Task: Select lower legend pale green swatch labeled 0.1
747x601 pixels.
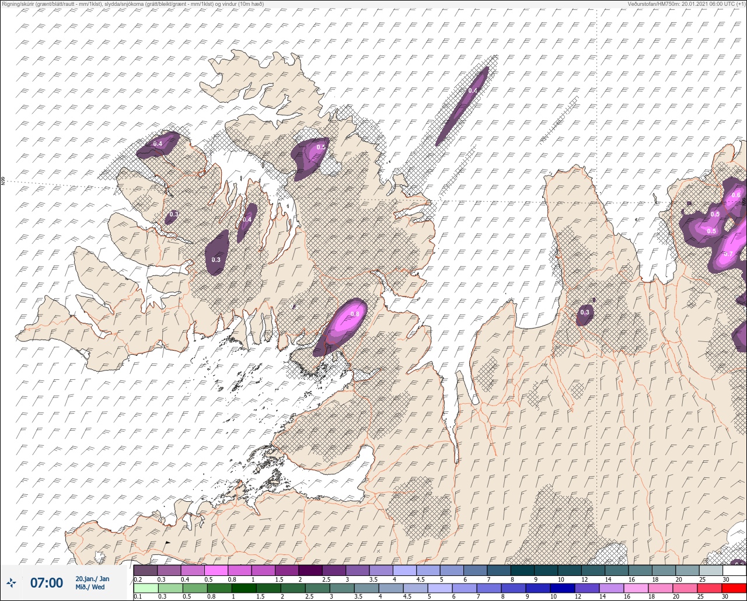Action: (x=145, y=588)
